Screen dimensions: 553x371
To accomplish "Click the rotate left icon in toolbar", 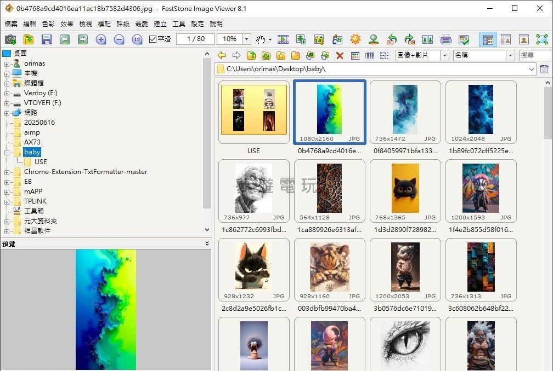I will pyautogui.click(x=392, y=39).
